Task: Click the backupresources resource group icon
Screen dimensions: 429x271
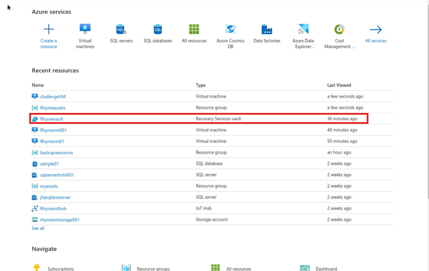Action: [35, 153]
